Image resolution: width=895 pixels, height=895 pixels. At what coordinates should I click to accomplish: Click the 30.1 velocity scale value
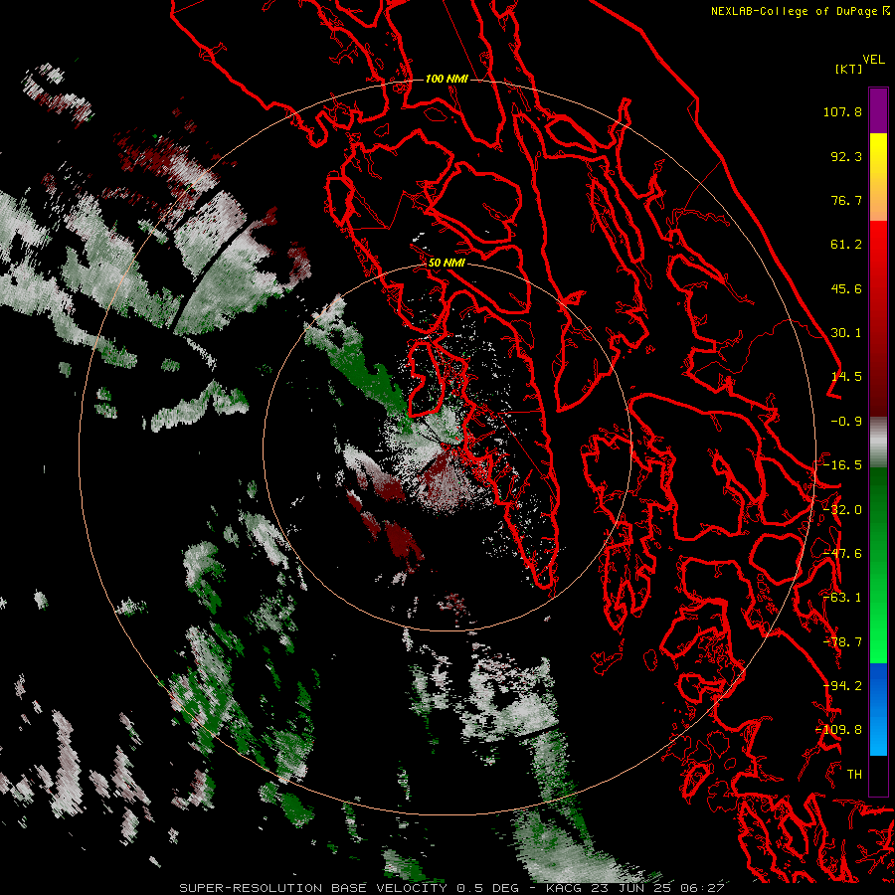(846, 333)
